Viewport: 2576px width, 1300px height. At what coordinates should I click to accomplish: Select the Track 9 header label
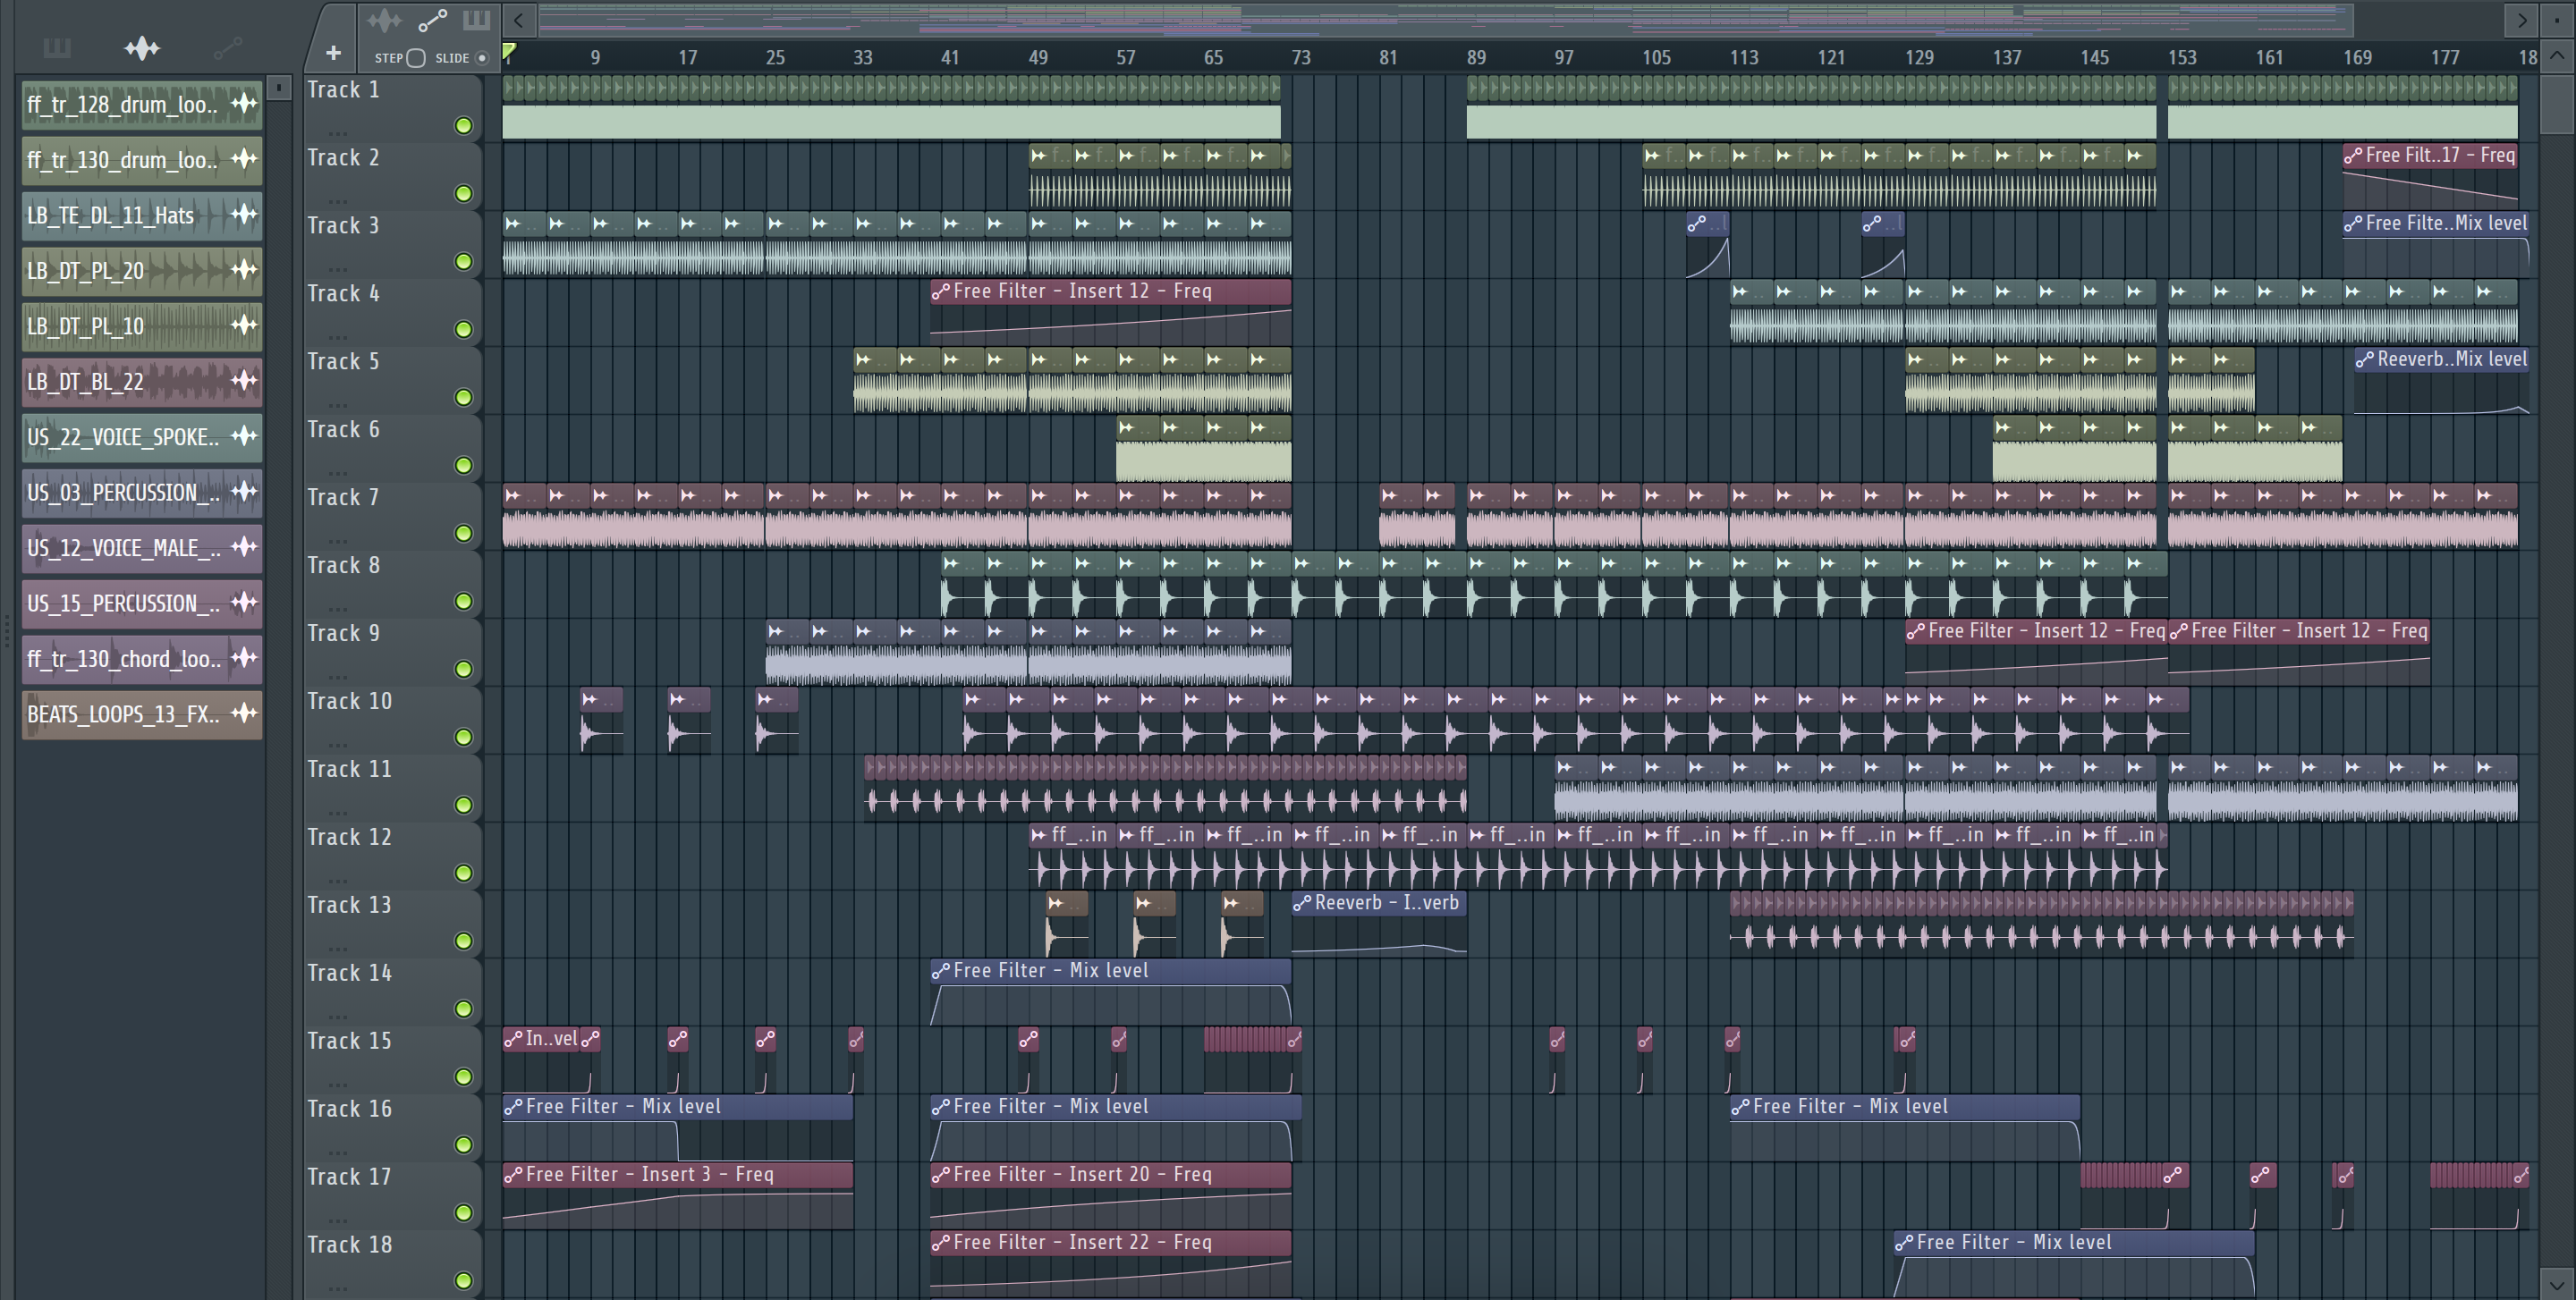[x=343, y=634]
